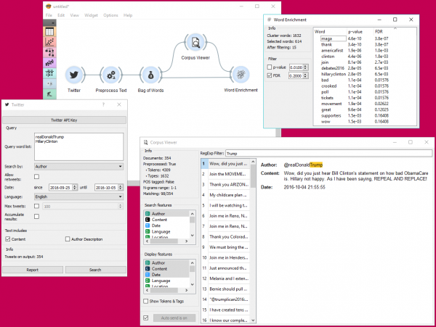Enable the Allow retweets checkbox
Image resolution: width=436 pixels, height=327 pixels.
37,176
